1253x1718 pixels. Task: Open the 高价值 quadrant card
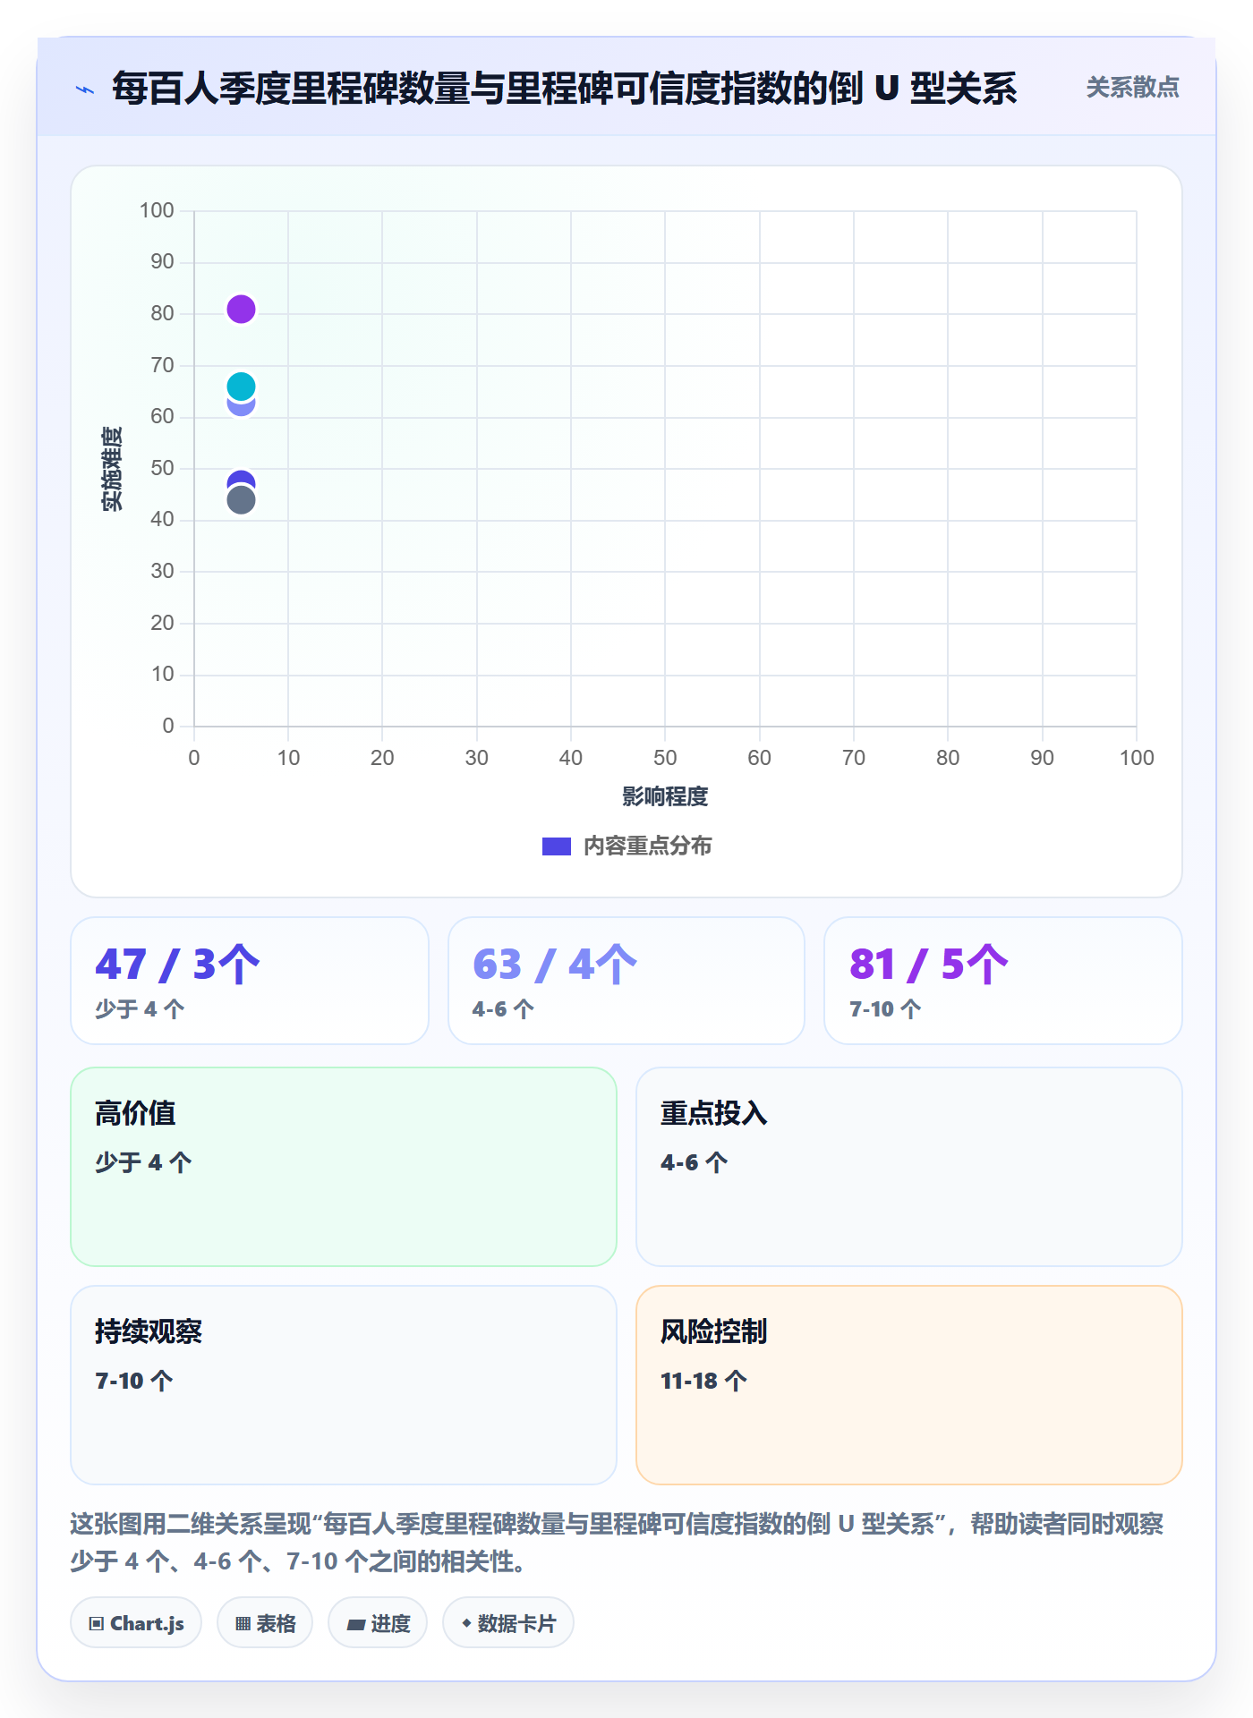[344, 1167]
